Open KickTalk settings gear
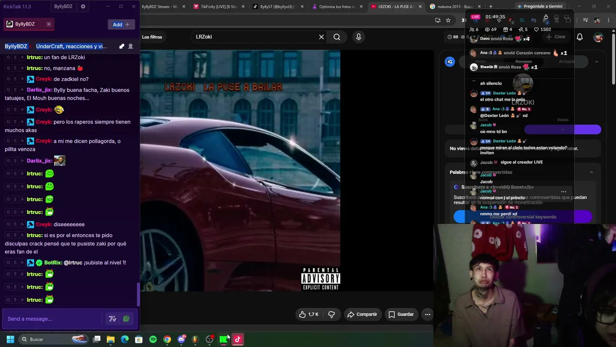 (x=83, y=7)
